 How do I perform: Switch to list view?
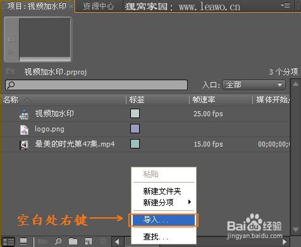[x=8, y=241]
